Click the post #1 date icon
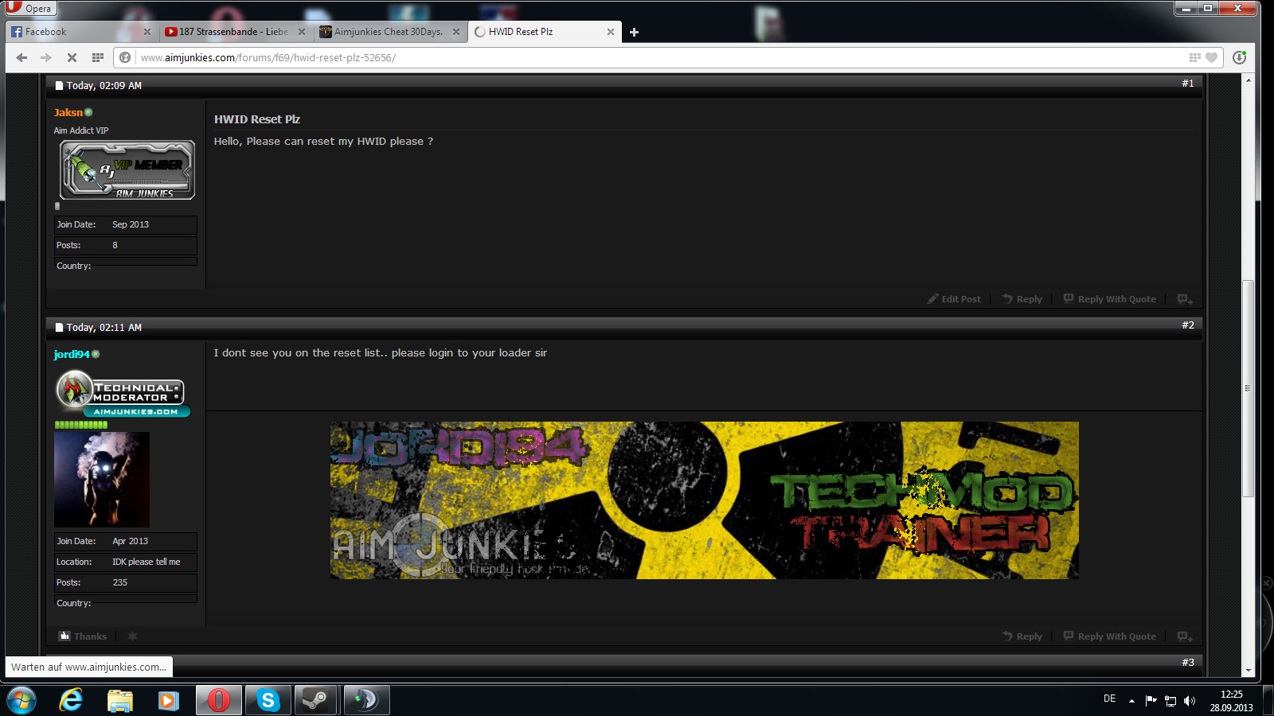The image size is (1274, 716). click(59, 85)
